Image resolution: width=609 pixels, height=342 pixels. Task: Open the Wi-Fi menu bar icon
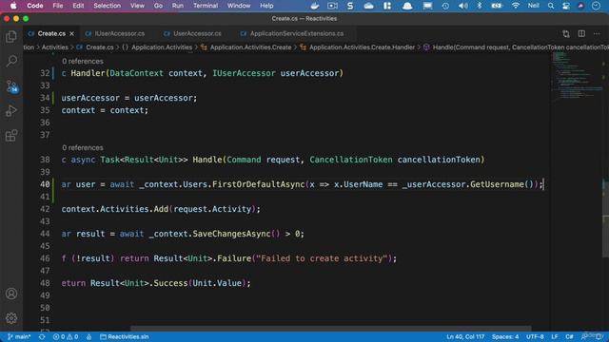pos(516,6)
